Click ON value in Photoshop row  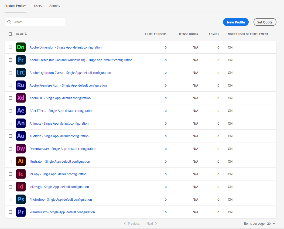click(230, 200)
